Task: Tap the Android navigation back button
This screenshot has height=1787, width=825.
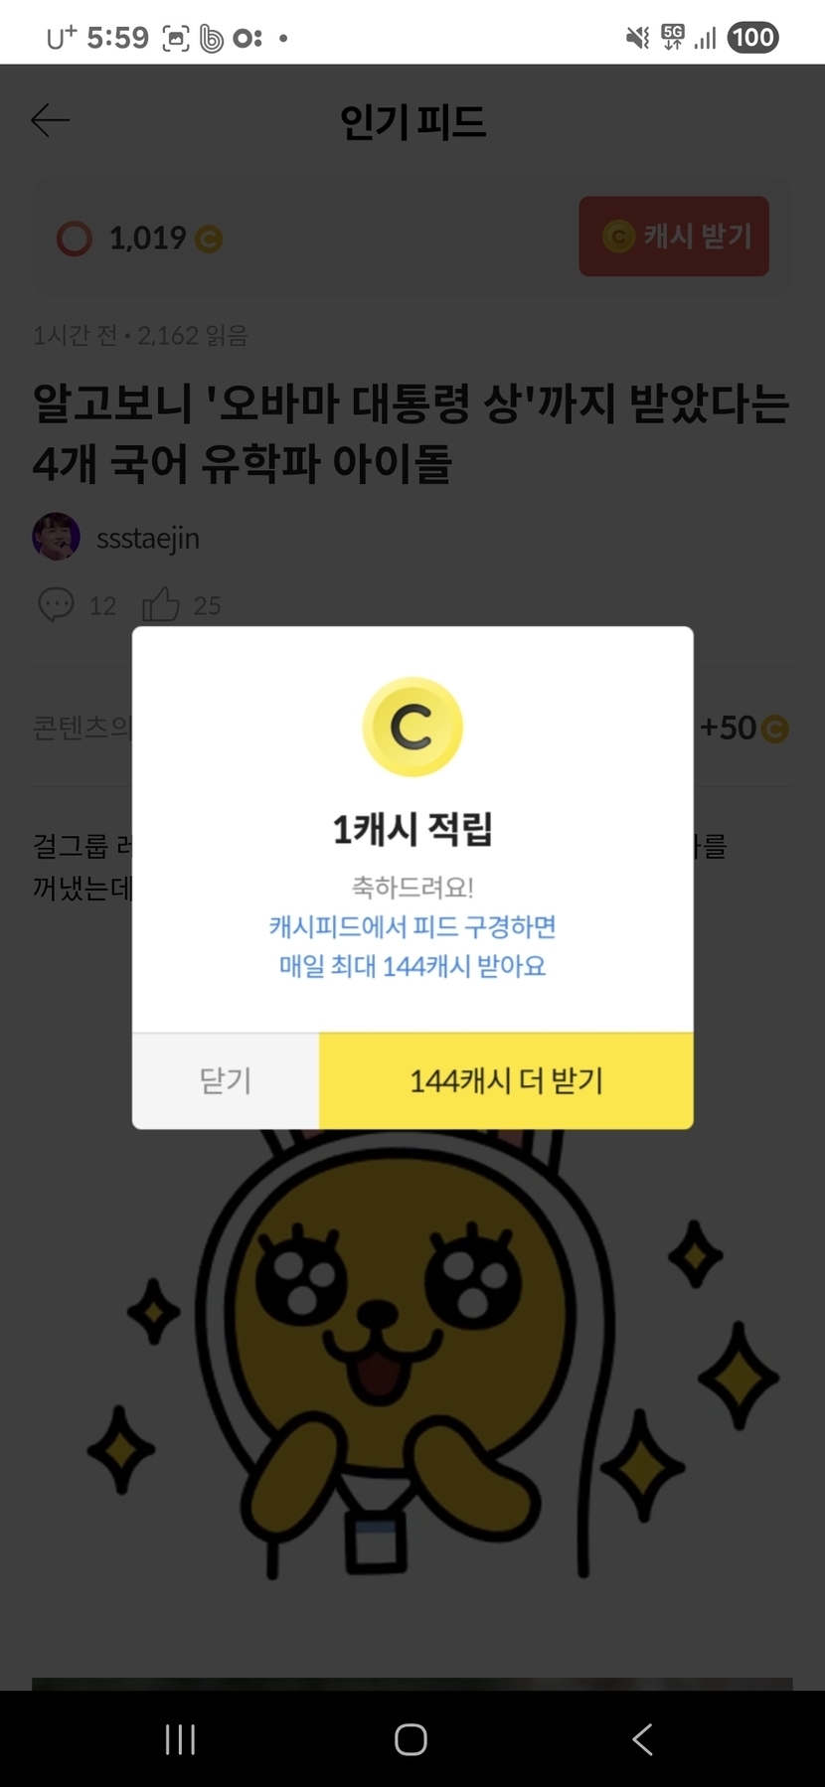Action: 642,1739
